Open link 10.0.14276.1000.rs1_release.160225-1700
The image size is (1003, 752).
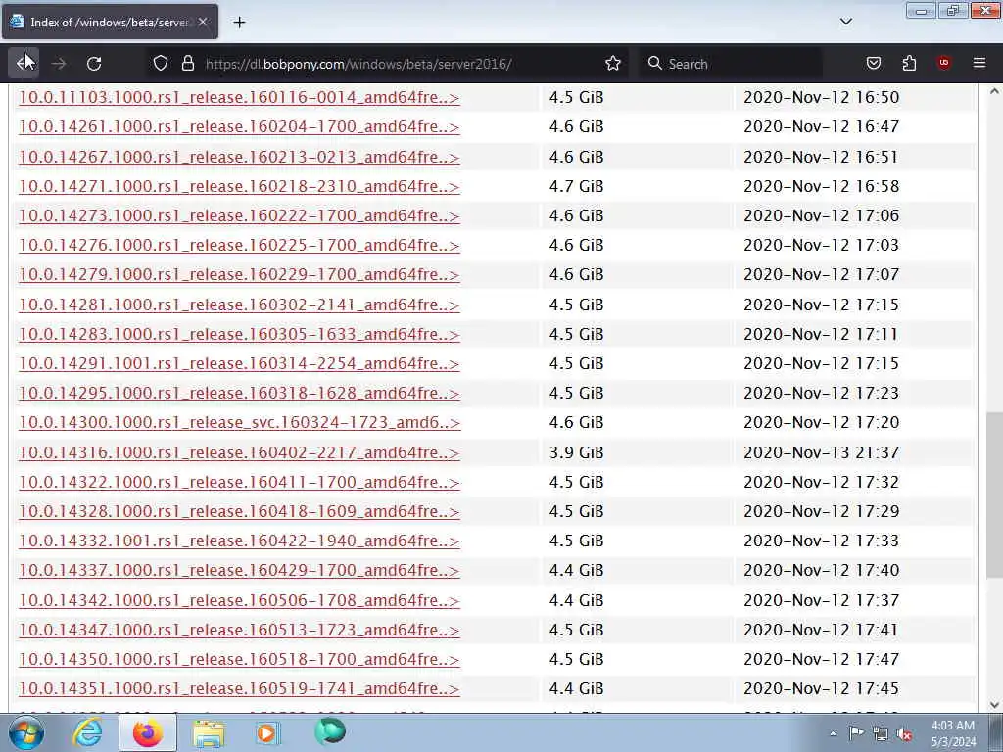pyautogui.click(x=239, y=245)
